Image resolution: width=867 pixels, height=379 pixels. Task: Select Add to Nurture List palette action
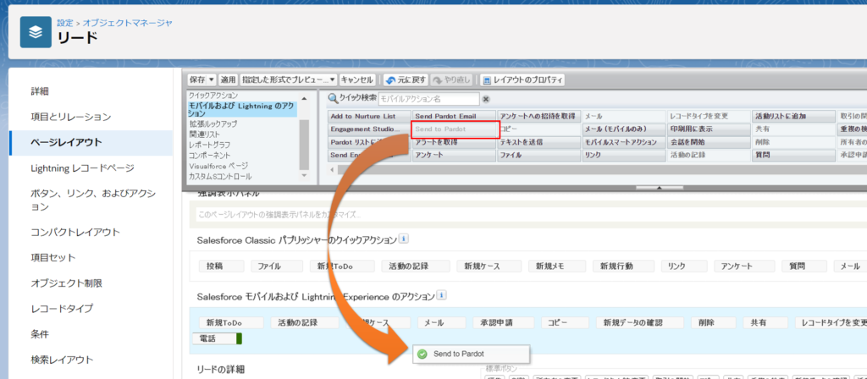(x=369, y=117)
